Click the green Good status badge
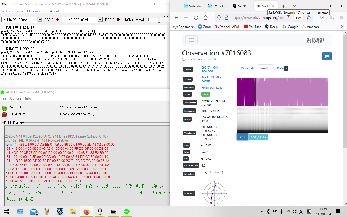The image size is (347, 217). tap(206, 94)
